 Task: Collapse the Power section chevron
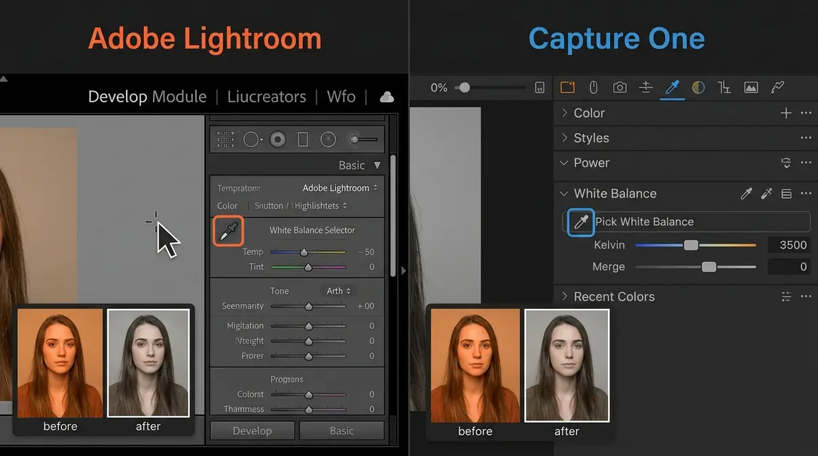[x=565, y=163]
